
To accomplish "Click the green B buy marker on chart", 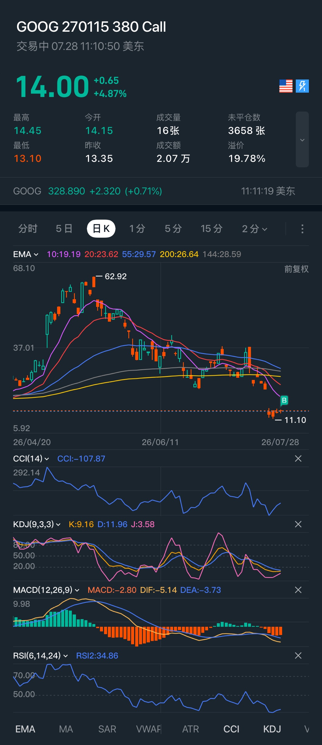I will pos(284,400).
